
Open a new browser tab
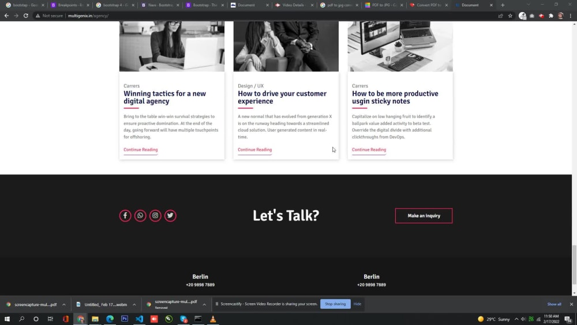[x=503, y=5]
